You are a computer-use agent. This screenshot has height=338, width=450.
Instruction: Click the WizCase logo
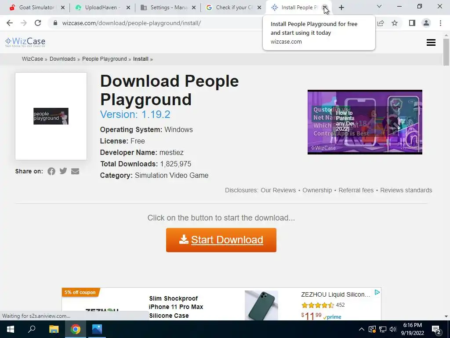tap(25, 42)
